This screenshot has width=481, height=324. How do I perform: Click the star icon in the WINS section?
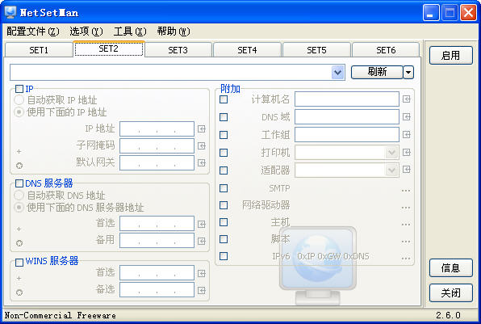(x=19, y=292)
